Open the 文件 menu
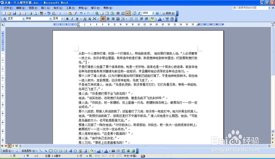This screenshot has height=159, width=275. [8, 8]
